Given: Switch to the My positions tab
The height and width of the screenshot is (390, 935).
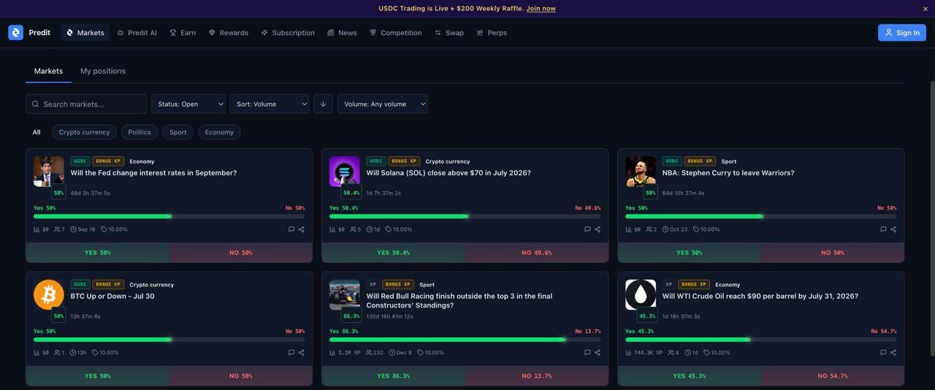Looking at the screenshot, I should [103, 71].
